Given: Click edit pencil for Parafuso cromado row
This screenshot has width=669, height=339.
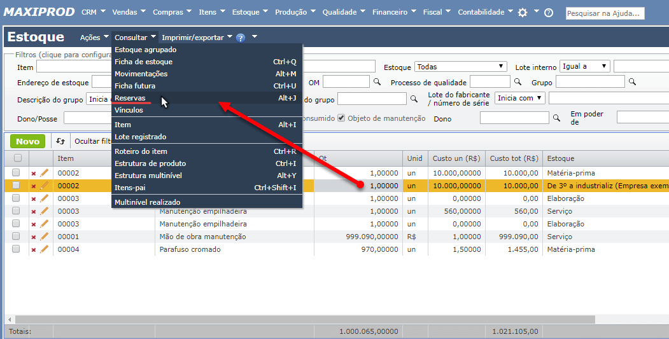Looking at the screenshot, I should (x=45, y=249).
